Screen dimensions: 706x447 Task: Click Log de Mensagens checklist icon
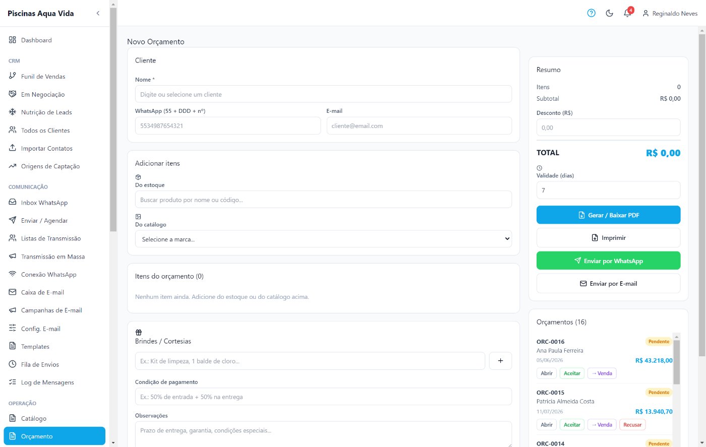(x=13, y=382)
